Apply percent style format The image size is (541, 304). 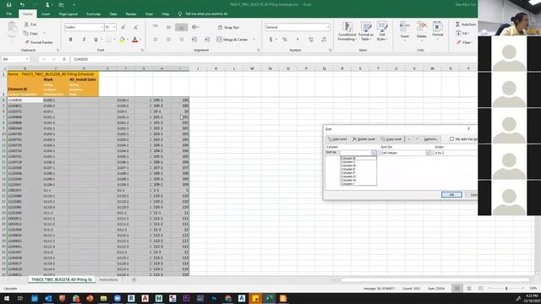pyautogui.click(x=285, y=40)
